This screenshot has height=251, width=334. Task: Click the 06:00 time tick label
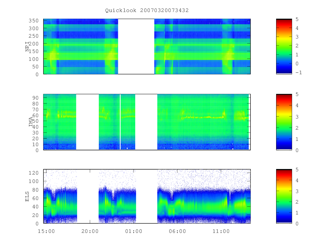(x=178, y=231)
